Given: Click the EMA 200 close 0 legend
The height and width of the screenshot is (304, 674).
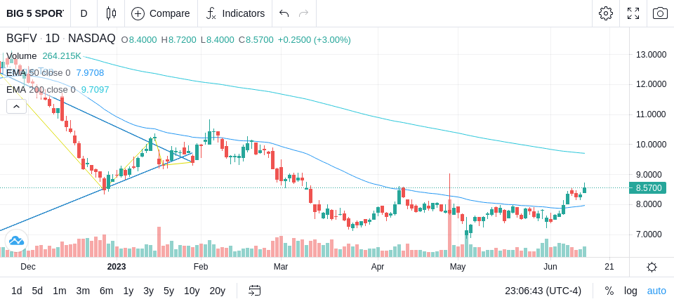Looking at the screenshot, I should [41, 89].
